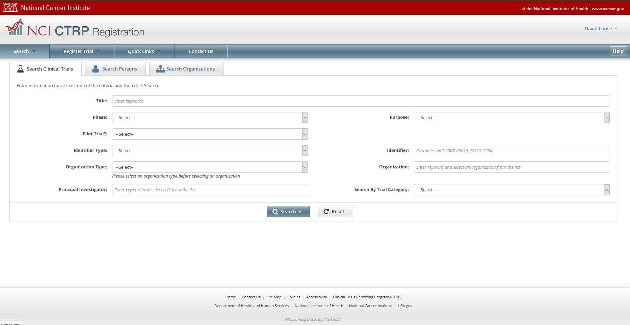
Task: Open the David Loose user menu
Action: pos(601,29)
